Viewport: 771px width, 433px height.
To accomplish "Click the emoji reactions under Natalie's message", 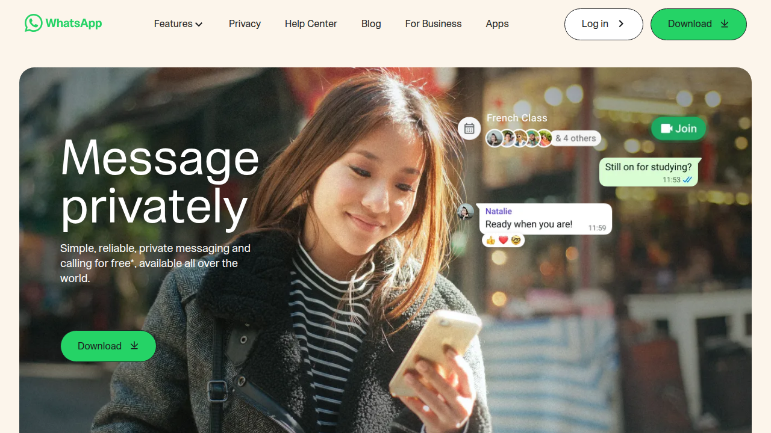I will [504, 241].
